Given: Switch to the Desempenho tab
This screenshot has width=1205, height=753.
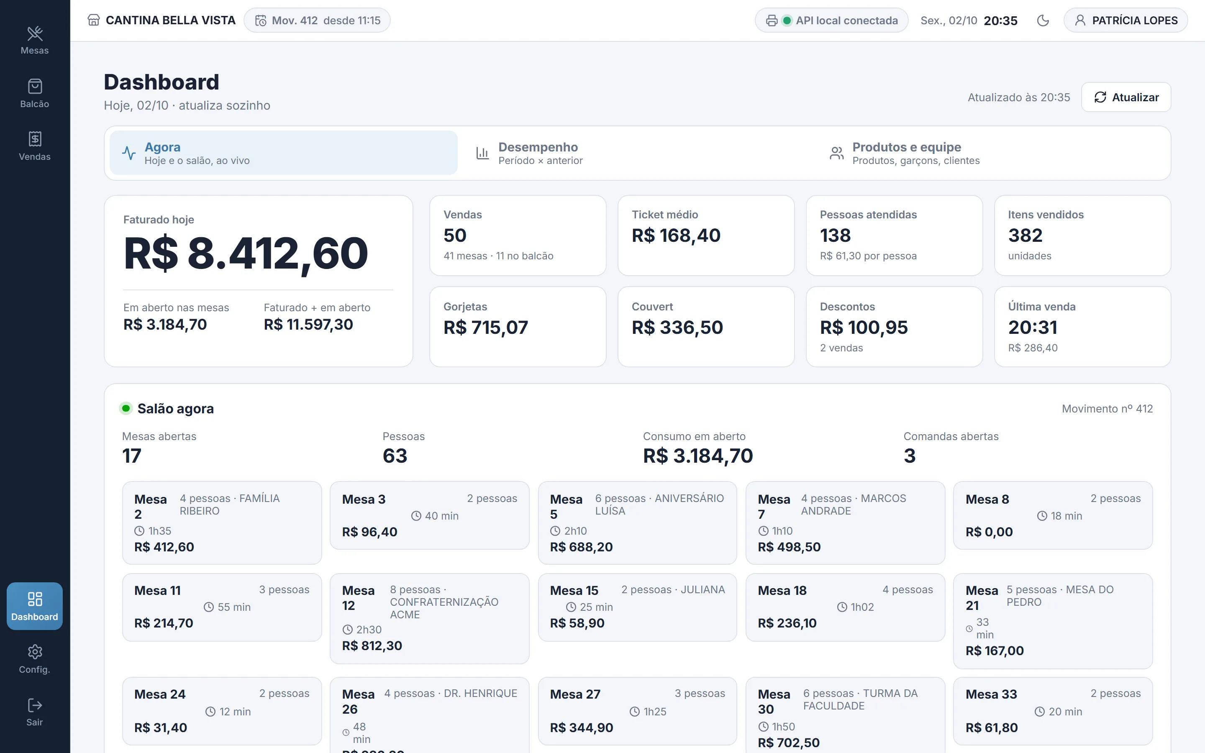Looking at the screenshot, I should coord(637,153).
